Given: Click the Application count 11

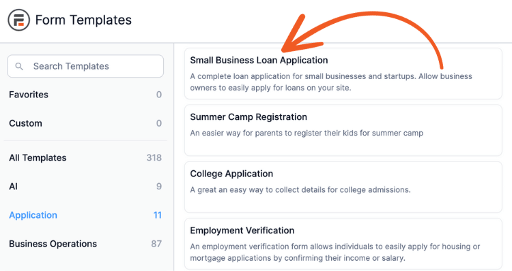Looking at the screenshot, I should [x=158, y=215].
